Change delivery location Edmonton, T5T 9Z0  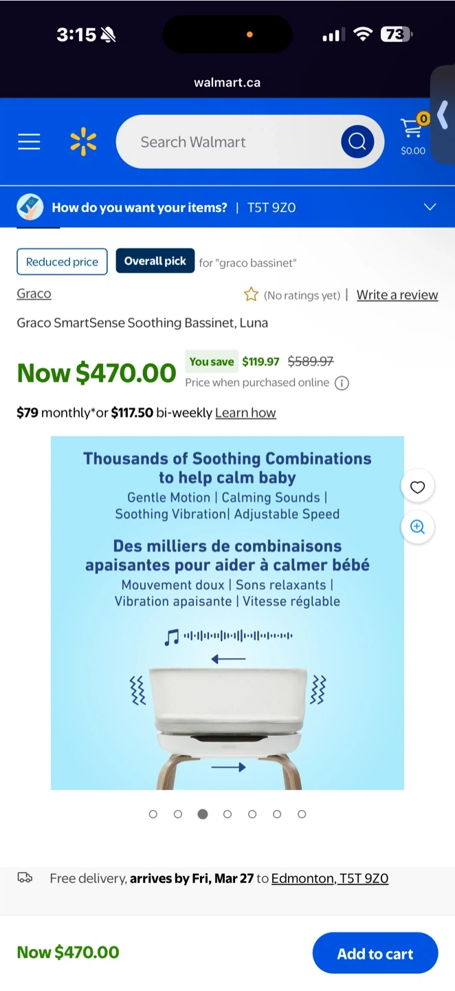(330, 878)
